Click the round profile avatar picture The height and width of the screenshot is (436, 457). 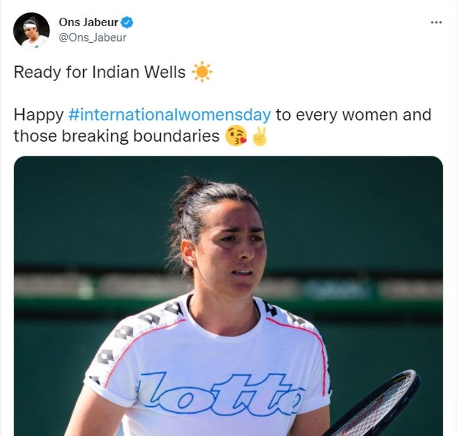tap(31, 30)
